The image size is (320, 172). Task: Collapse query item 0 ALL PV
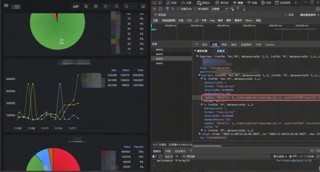202,79
